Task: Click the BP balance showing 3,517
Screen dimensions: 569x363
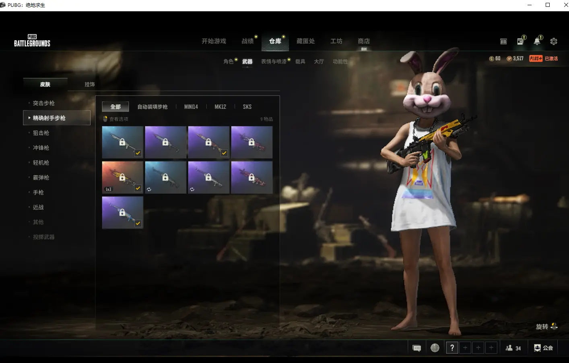Action: pyautogui.click(x=515, y=58)
